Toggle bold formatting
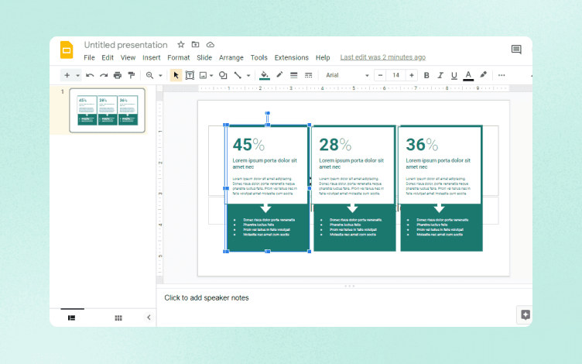 [x=426, y=75]
